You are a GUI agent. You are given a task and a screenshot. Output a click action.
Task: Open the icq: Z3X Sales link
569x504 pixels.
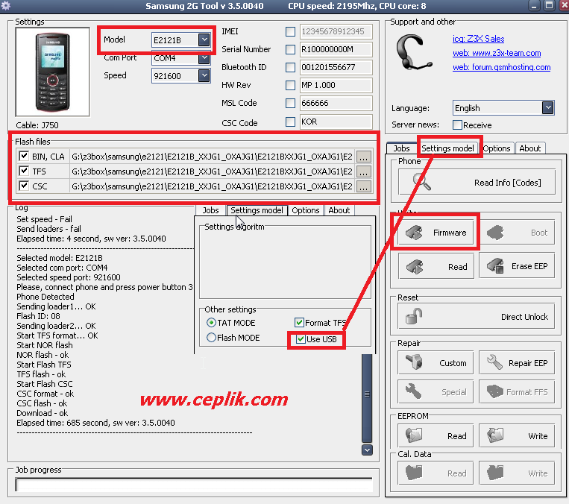tap(478, 39)
